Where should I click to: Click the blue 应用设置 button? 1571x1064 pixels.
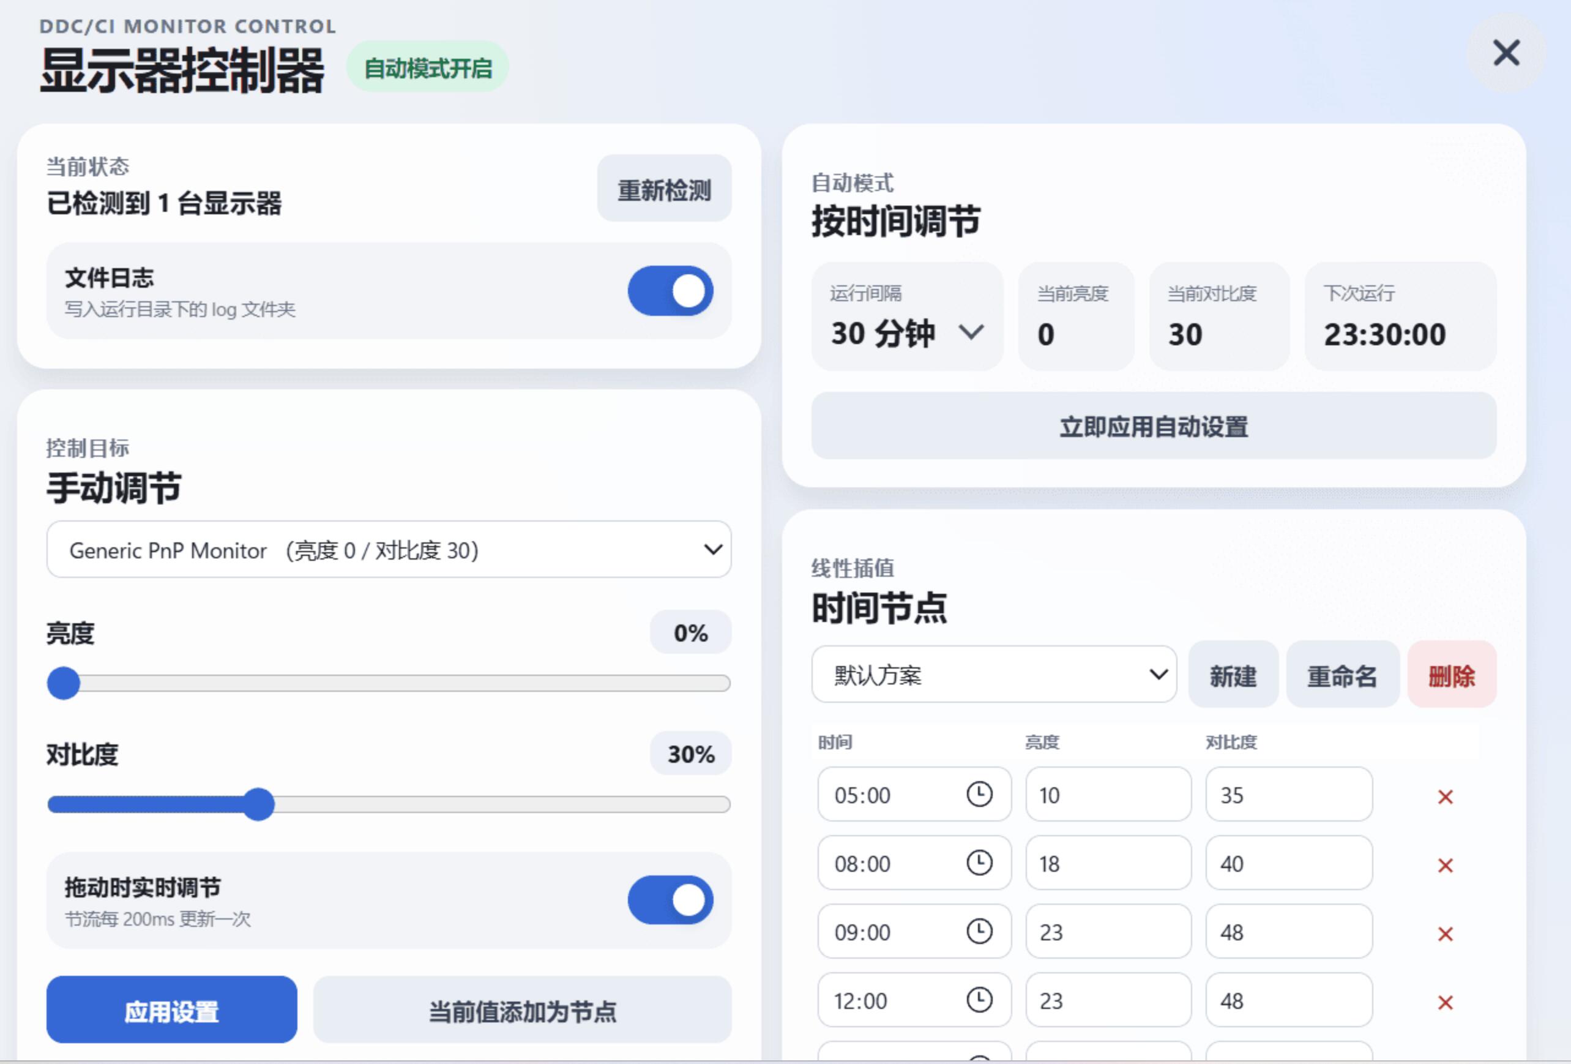click(172, 1010)
